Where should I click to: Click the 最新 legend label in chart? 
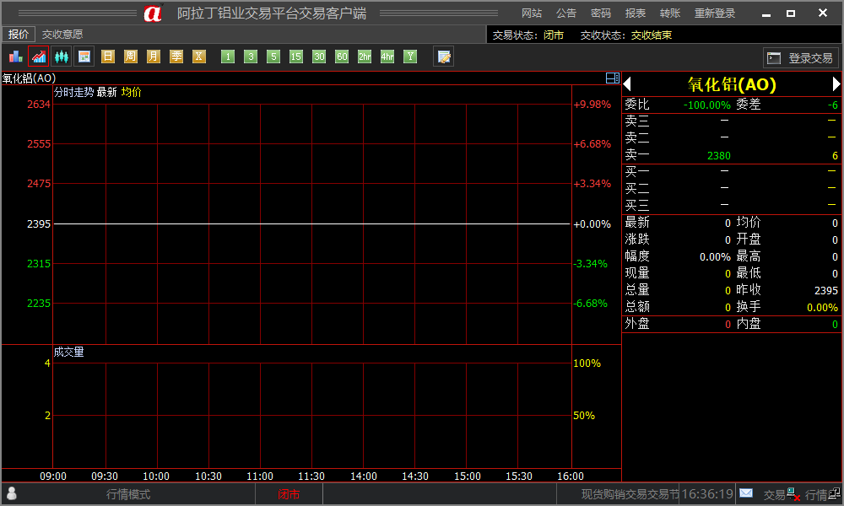(x=106, y=92)
